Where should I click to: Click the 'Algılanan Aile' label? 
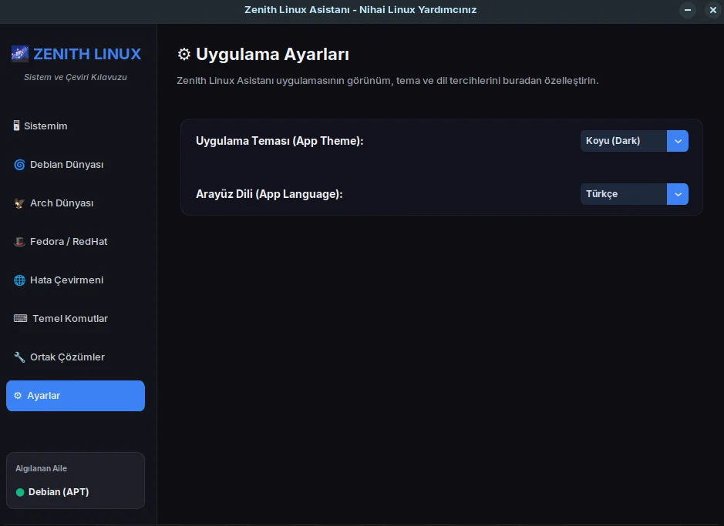[41, 468]
